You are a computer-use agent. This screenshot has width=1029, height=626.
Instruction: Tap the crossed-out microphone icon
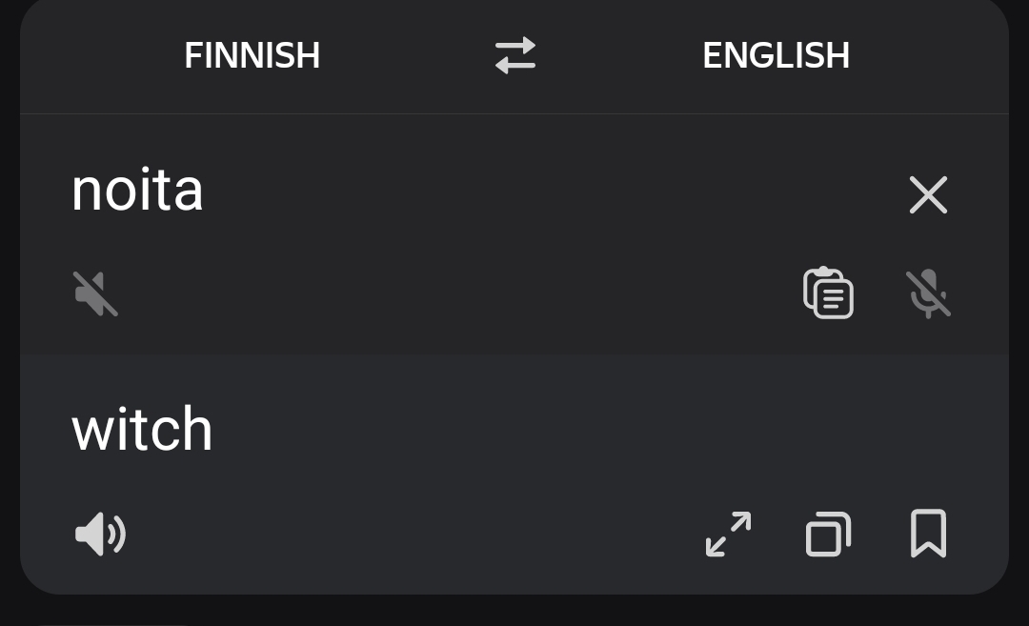pos(929,293)
